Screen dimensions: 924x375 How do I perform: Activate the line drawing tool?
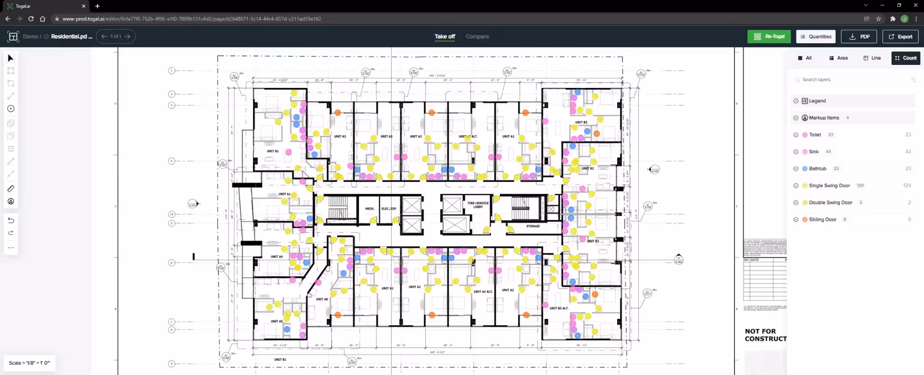(x=11, y=96)
